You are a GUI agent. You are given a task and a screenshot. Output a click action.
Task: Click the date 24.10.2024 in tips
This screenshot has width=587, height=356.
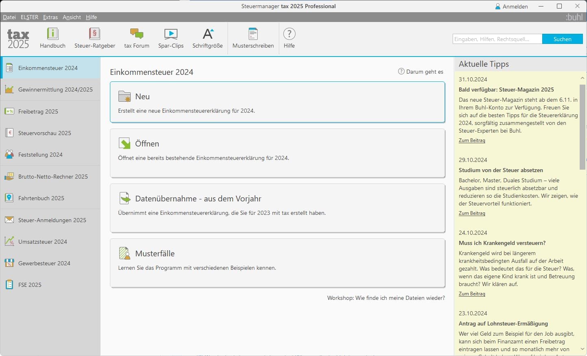click(473, 233)
